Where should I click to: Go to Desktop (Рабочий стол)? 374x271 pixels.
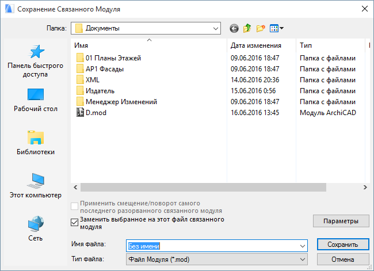35,100
